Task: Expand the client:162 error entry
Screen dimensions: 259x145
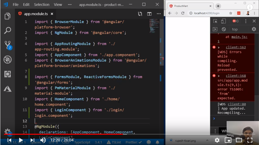Action: 219,48
